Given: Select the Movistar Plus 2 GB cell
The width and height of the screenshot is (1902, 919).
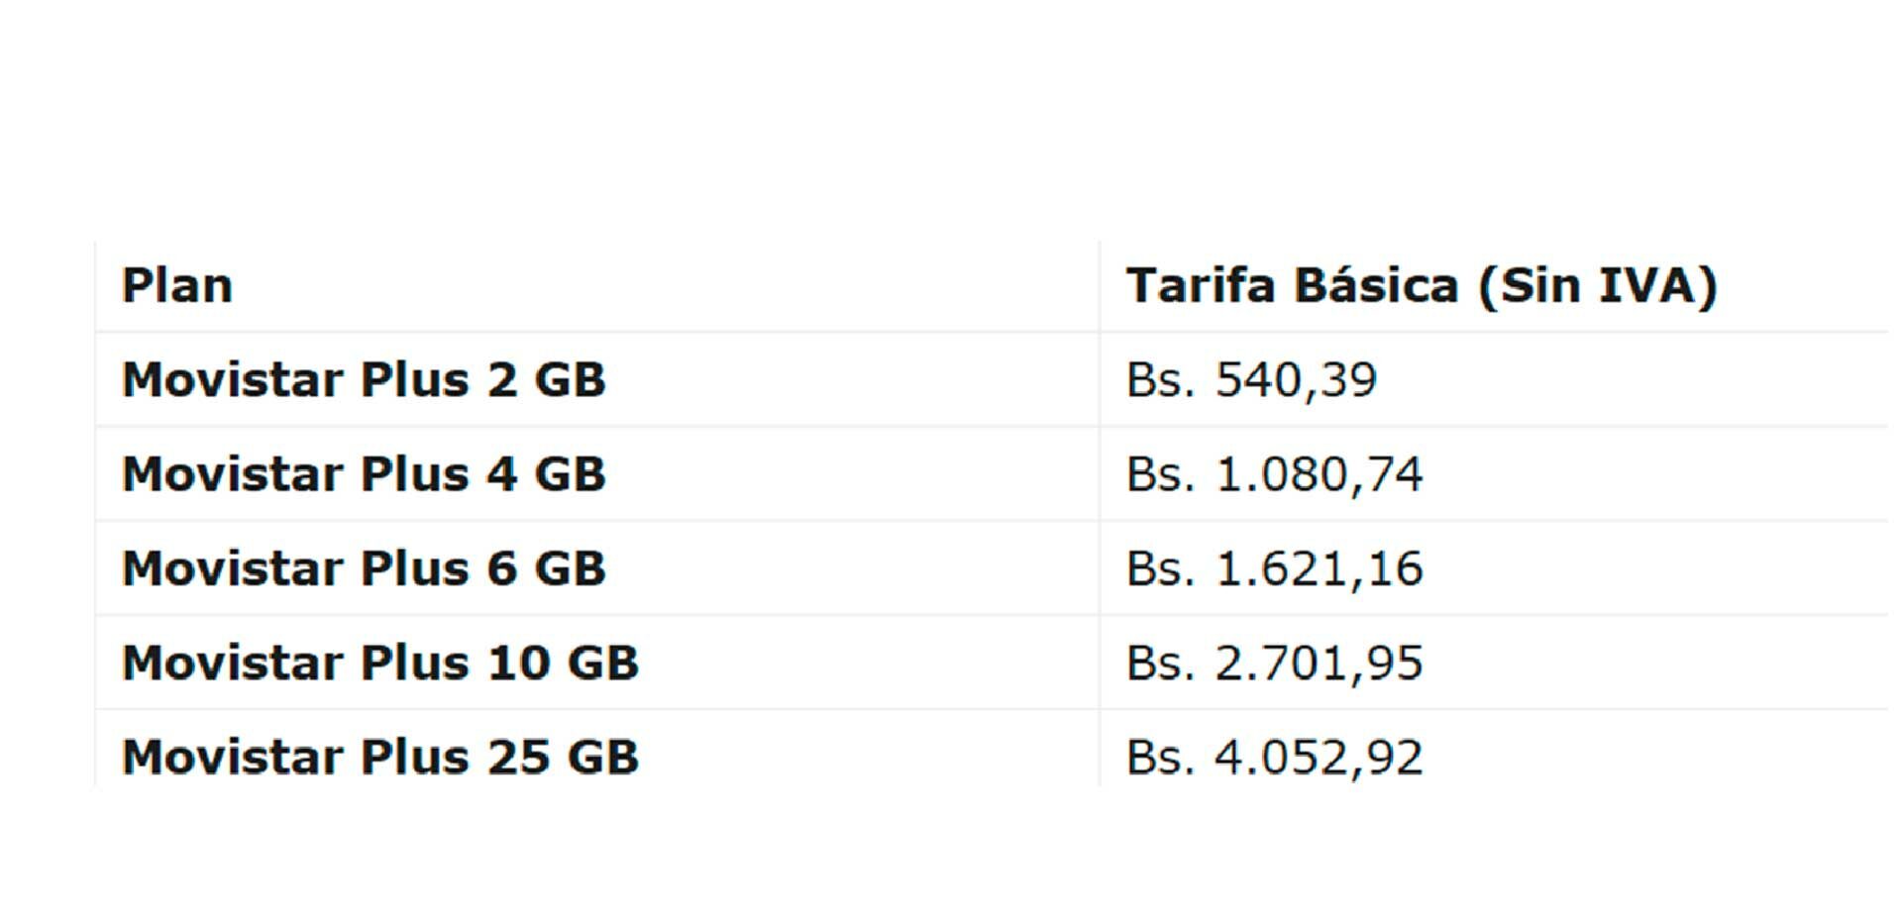Looking at the screenshot, I should click(364, 380).
